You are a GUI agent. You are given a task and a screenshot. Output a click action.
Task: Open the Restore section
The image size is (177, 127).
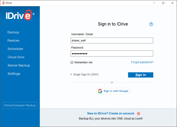13,41
